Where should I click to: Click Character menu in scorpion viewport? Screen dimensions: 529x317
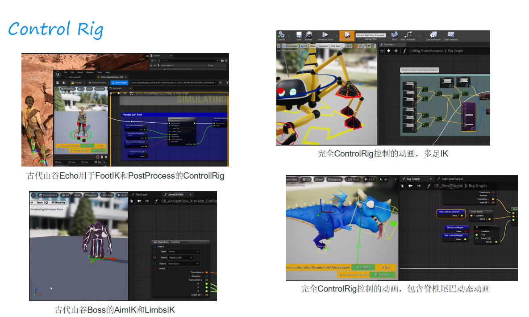point(323,46)
